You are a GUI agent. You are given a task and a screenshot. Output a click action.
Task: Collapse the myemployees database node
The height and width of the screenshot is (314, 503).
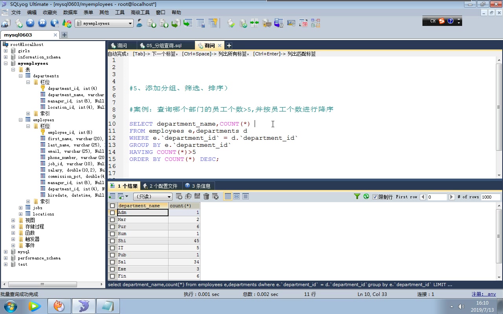[x=6, y=63]
